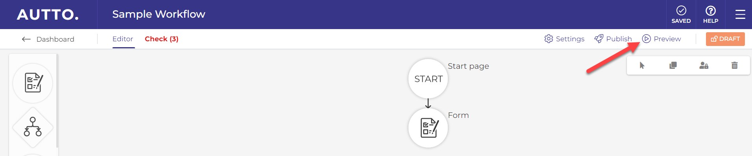752x156 pixels.
Task: Select the START node on canvas
Action: tap(428, 79)
